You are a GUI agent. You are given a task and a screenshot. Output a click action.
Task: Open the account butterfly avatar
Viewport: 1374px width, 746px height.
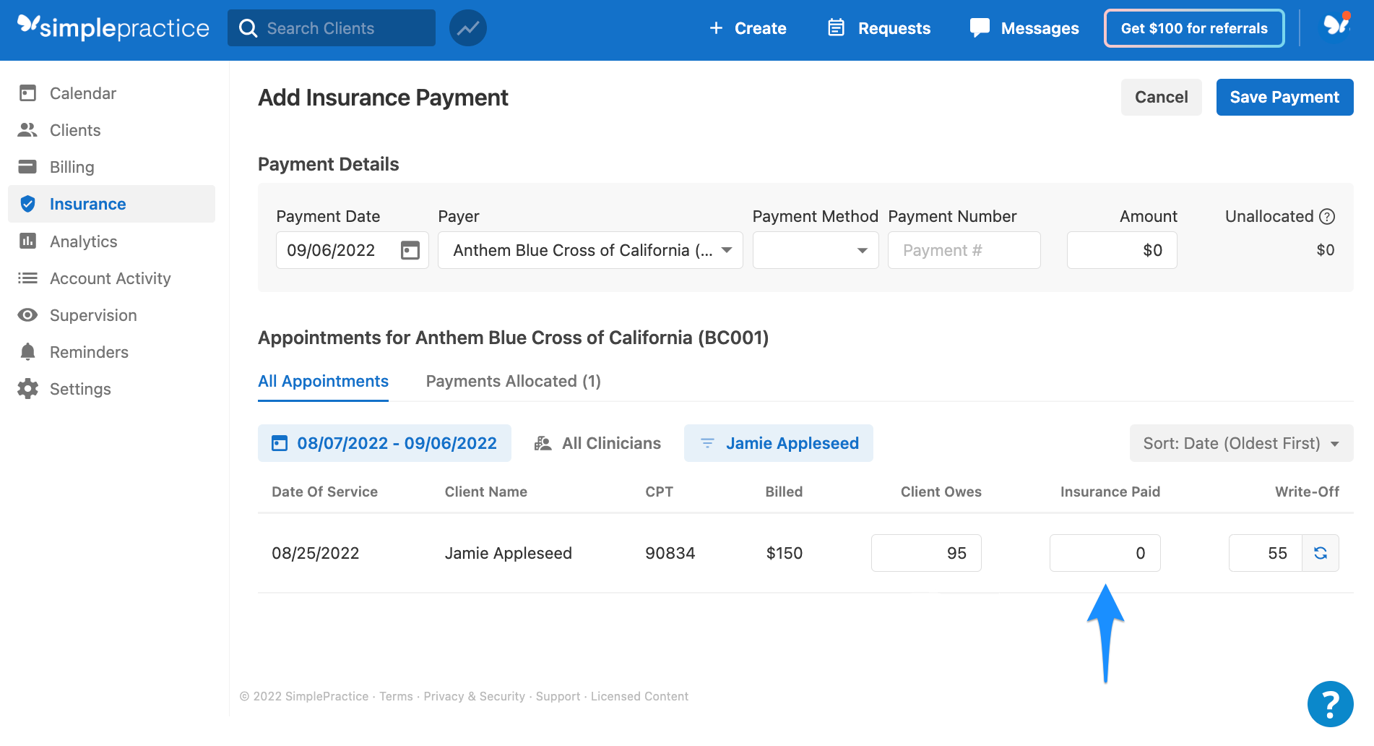tap(1336, 26)
